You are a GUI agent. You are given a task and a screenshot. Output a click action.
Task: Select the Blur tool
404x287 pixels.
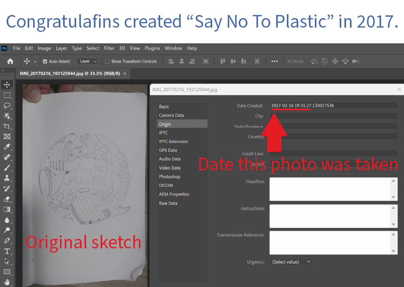click(x=7, y=220)
